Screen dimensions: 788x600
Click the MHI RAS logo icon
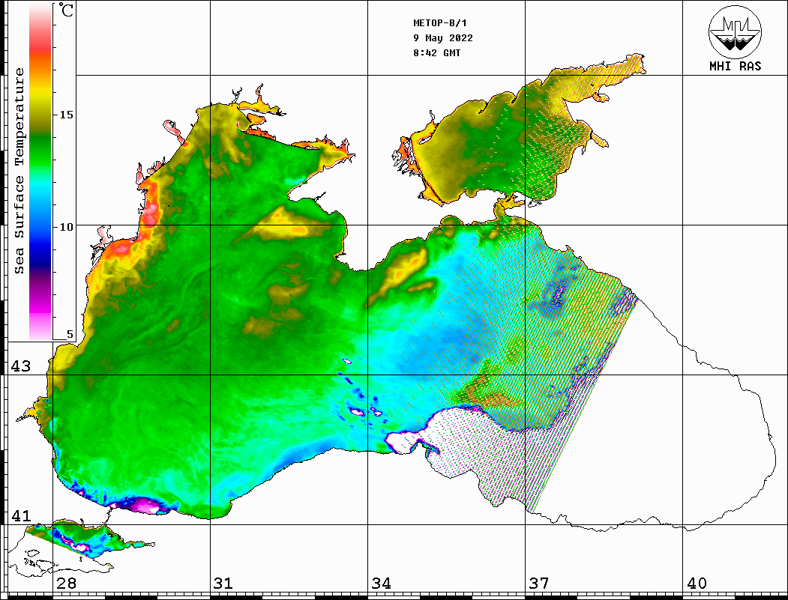coord(735,31)
